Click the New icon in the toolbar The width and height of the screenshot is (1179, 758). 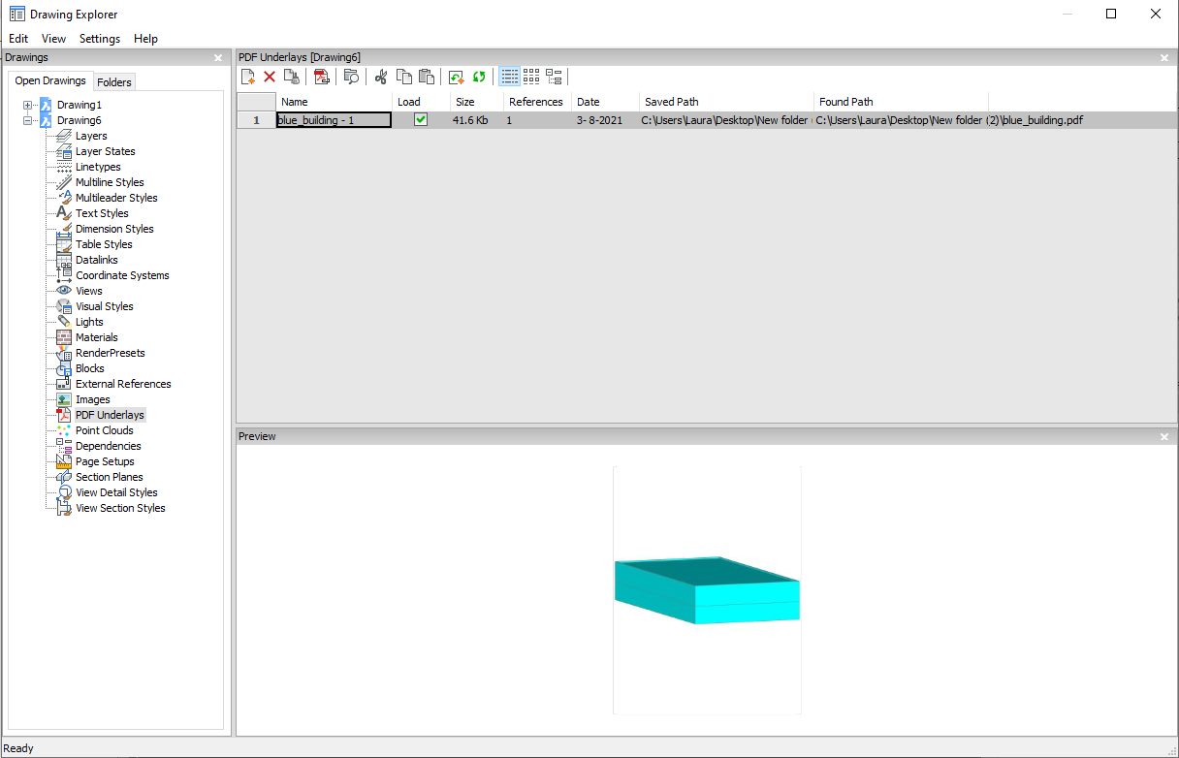248,77
